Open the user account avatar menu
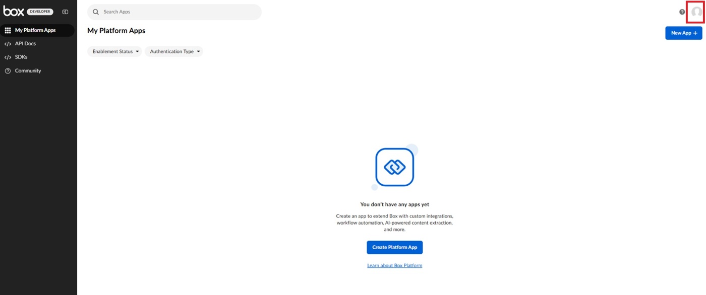The image size is (706, 295). (696, 12)
